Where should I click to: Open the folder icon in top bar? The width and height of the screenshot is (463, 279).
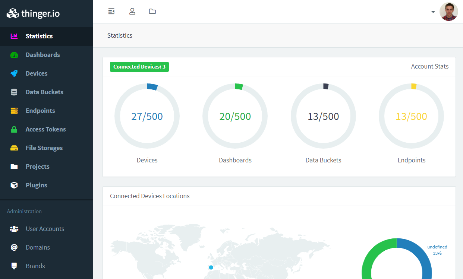(152, 12)
